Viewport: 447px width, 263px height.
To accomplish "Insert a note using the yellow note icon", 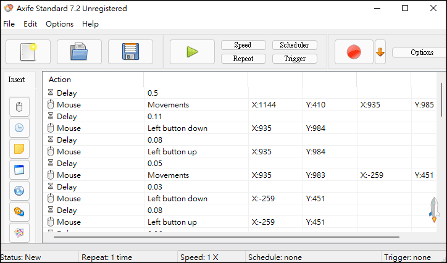I will click(19, 149).
